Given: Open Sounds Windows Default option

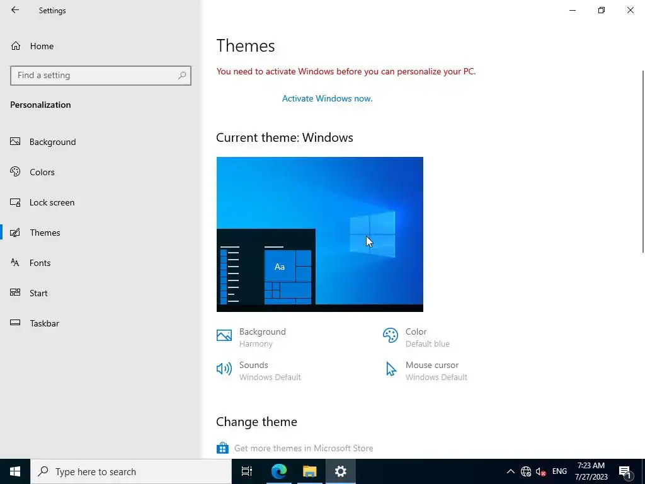Looking at the screenshot, I should point(270,371).
